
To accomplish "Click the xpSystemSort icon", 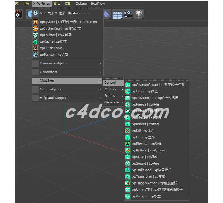I will click(35, 28).
